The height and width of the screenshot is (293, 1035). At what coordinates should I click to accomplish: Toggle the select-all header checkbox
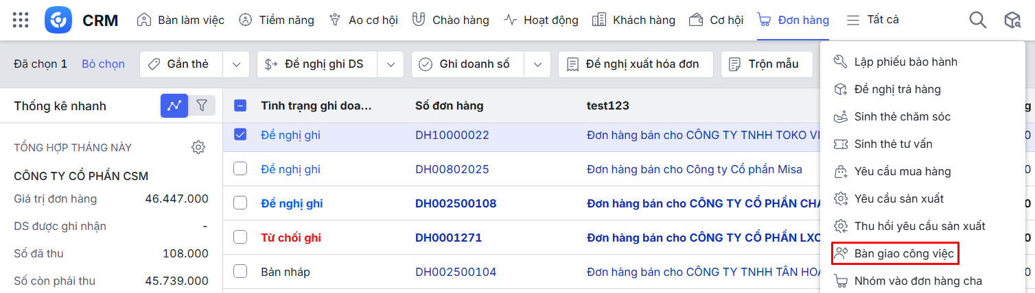240,105
